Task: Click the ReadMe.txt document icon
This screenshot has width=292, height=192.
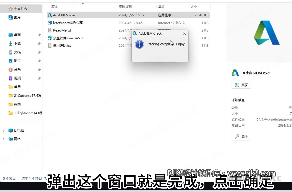Action: [49, 30]
